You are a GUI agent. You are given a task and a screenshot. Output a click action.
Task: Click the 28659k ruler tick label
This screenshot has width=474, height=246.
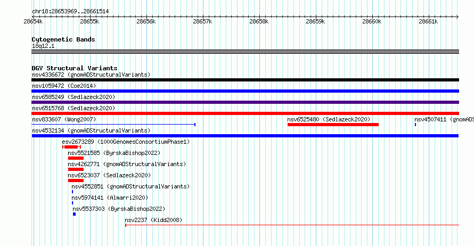[x=315, y=21]
